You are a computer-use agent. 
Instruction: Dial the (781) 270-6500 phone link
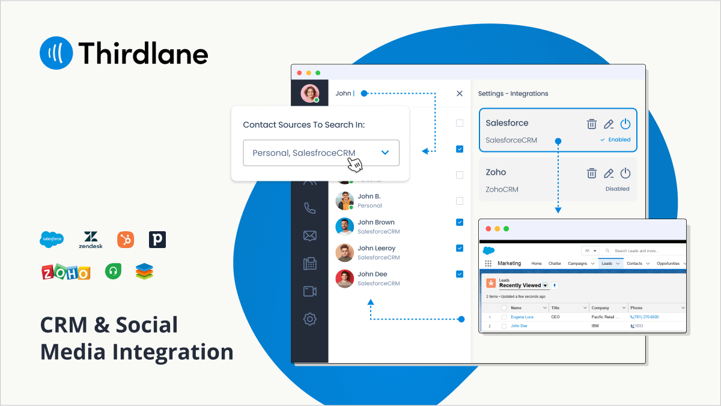(646, 317)
